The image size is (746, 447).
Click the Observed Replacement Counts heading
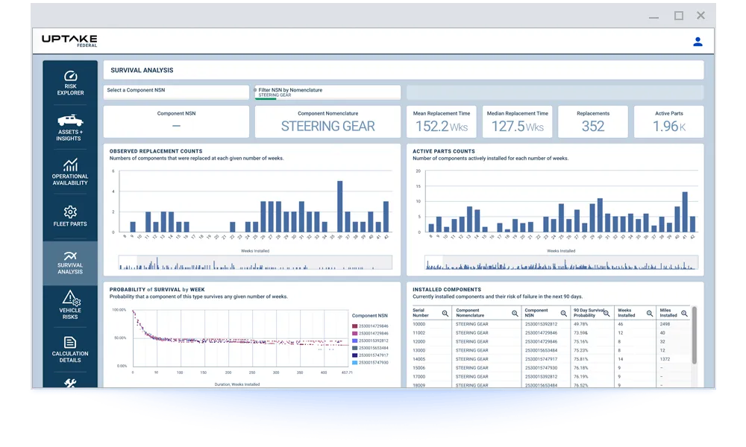click(x=156, y=151)
